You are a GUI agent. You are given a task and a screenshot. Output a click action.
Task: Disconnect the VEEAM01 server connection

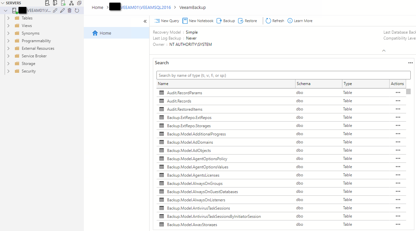coord(55,11)
